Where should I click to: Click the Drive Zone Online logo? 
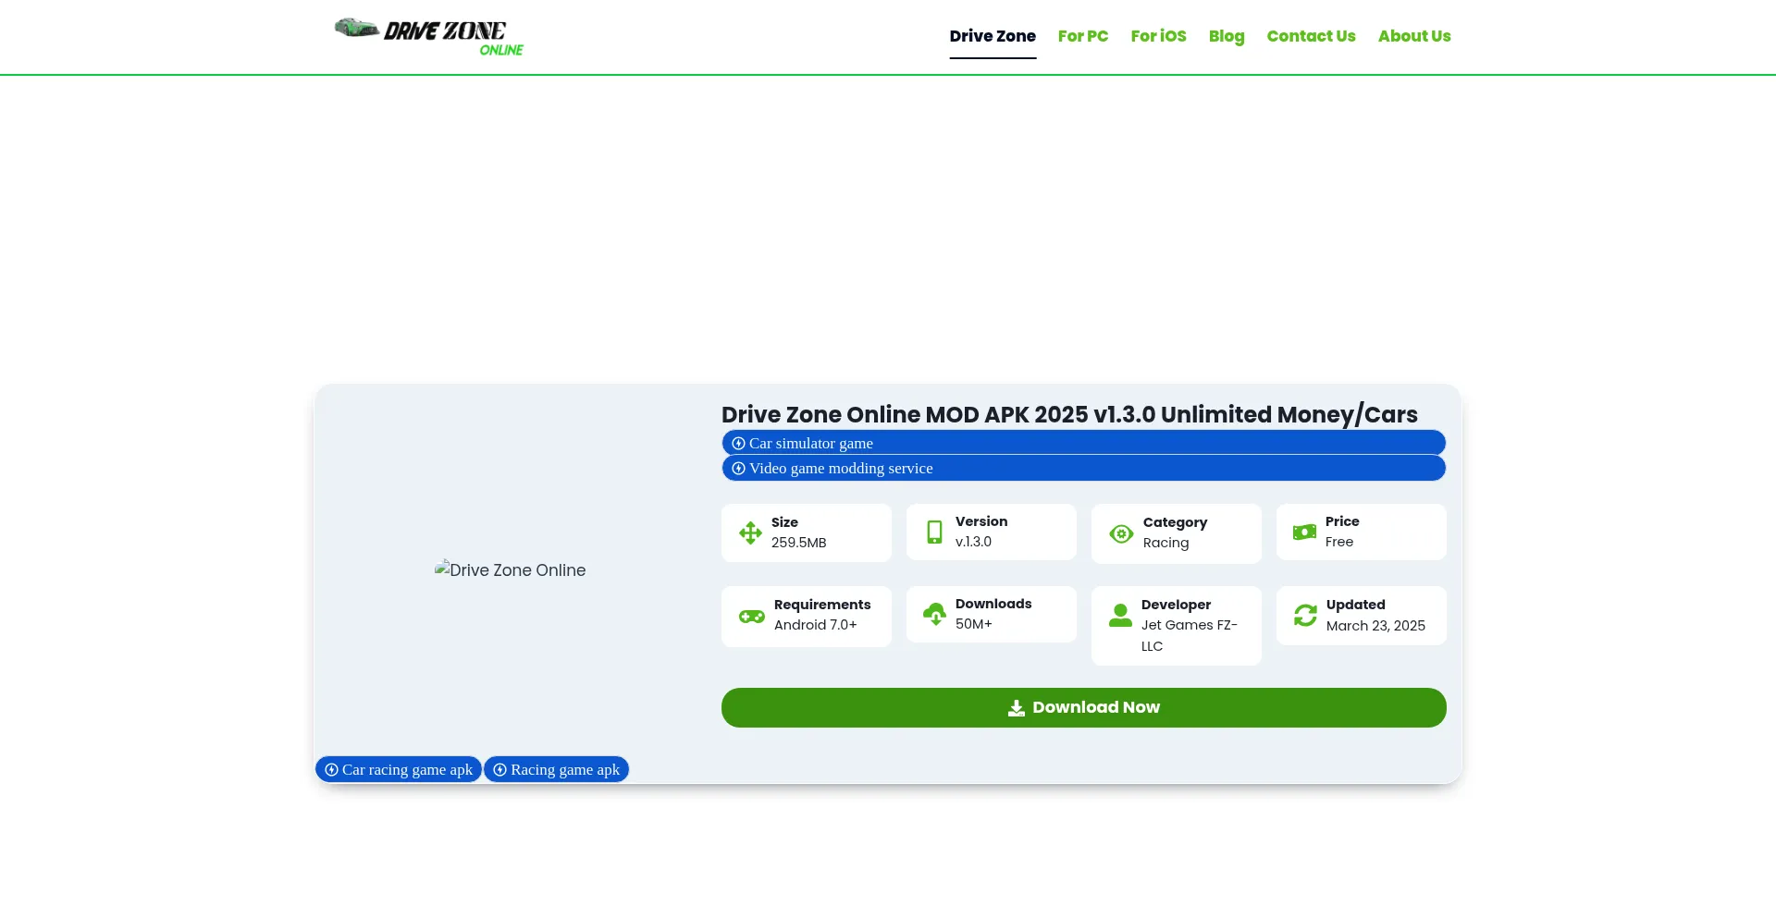coord(428,37)
